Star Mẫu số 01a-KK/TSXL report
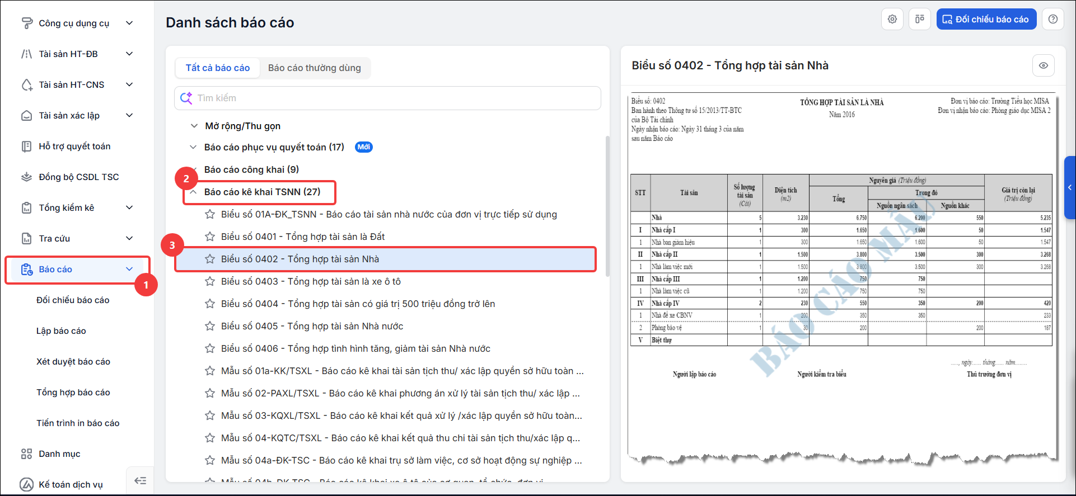 (210, 371)
